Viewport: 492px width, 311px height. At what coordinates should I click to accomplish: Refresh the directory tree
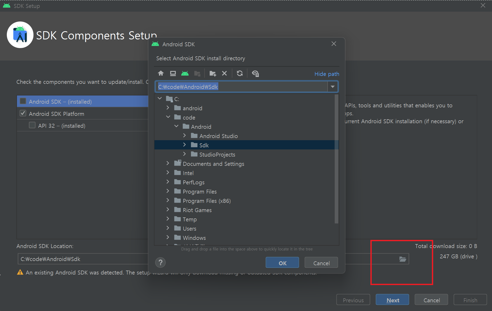tap(240, 73)
